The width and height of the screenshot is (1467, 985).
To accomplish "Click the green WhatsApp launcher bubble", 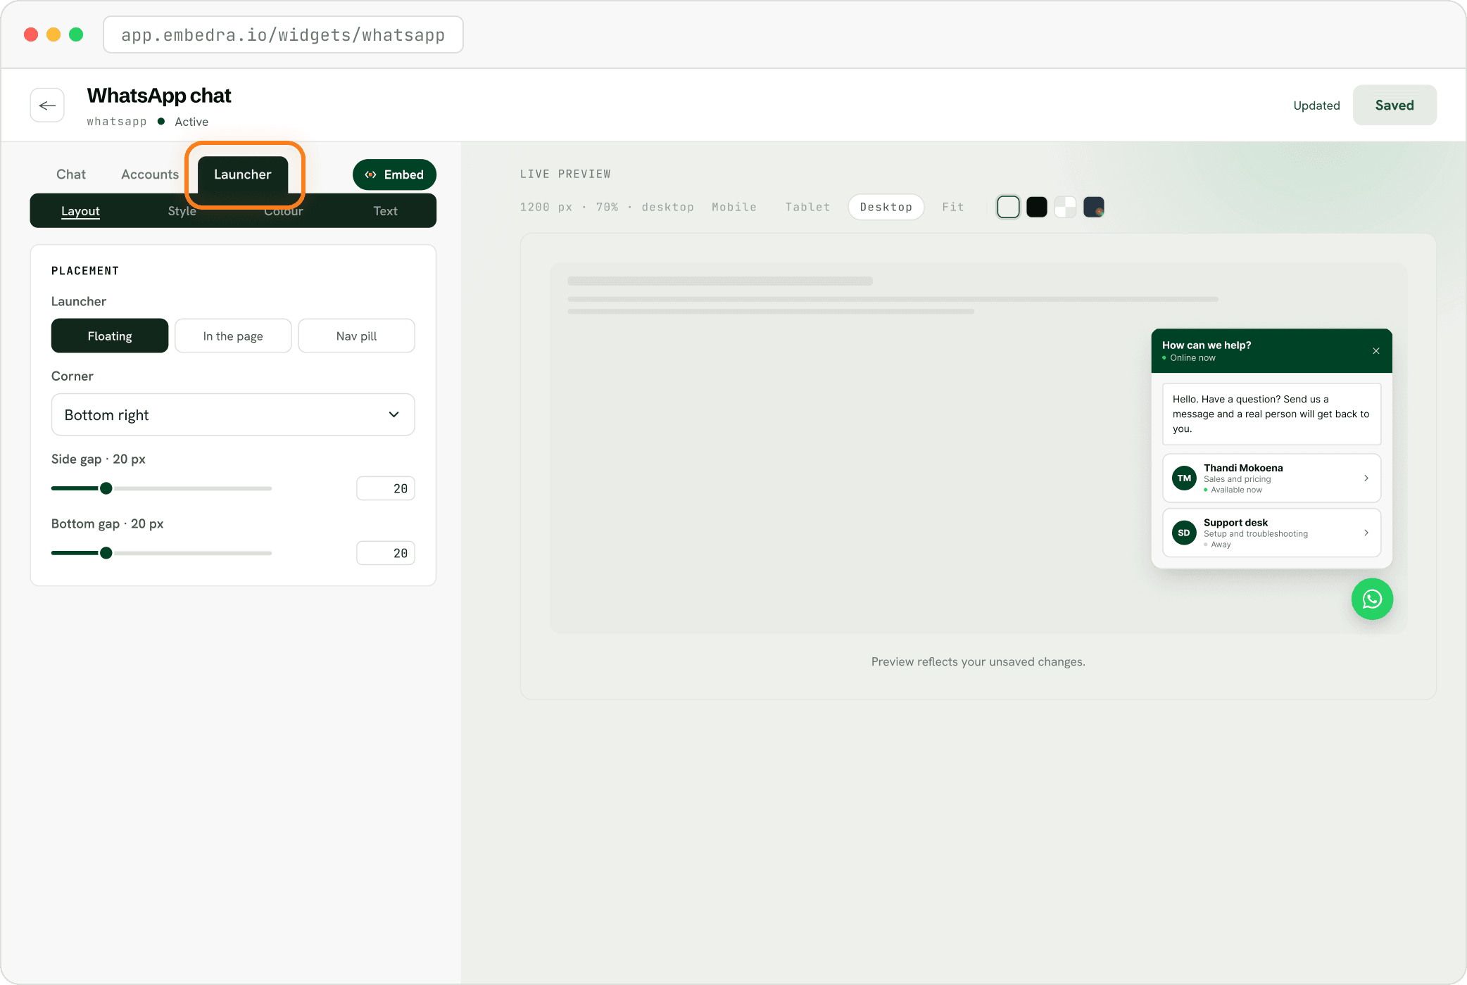I will (1372, 599).
